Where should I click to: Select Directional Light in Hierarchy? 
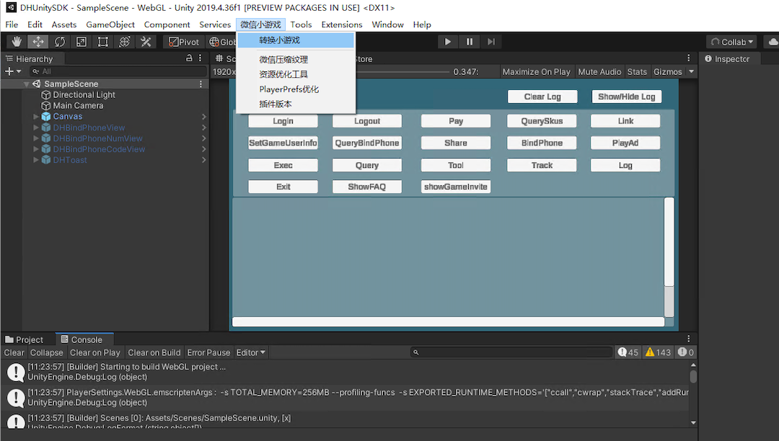pos(84,94)
